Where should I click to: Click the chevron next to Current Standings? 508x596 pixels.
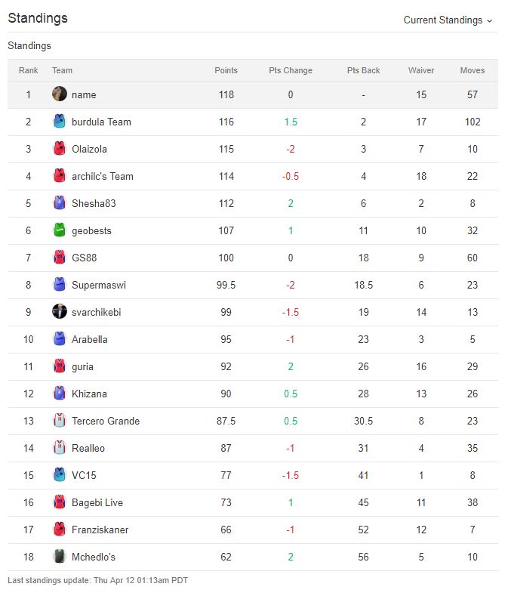489,21
